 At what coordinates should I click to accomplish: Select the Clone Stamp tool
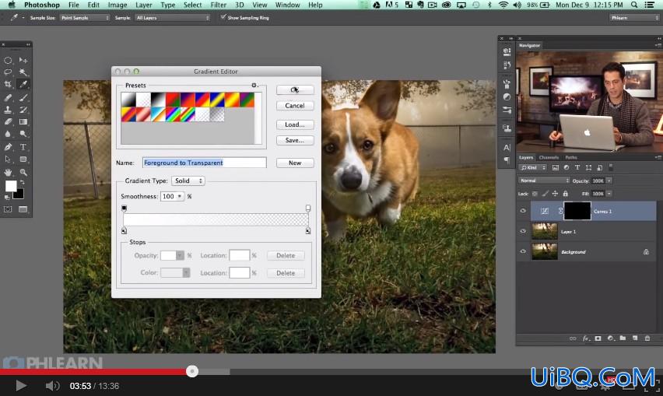point(8,110)
